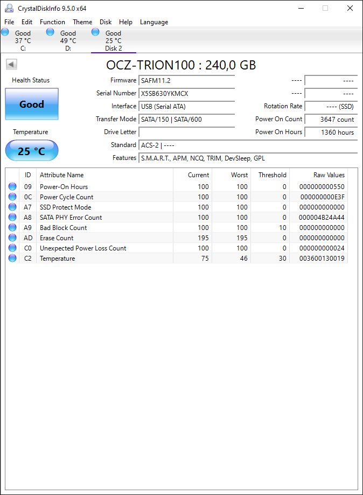Click the Interface field USB (Serial ATA)

click(x=186, y=107)
